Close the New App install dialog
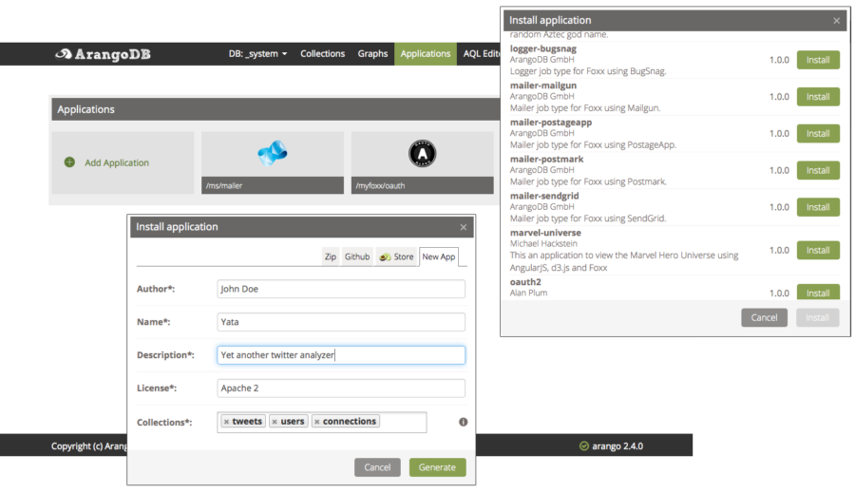855x493 pixels. [464, 227]
